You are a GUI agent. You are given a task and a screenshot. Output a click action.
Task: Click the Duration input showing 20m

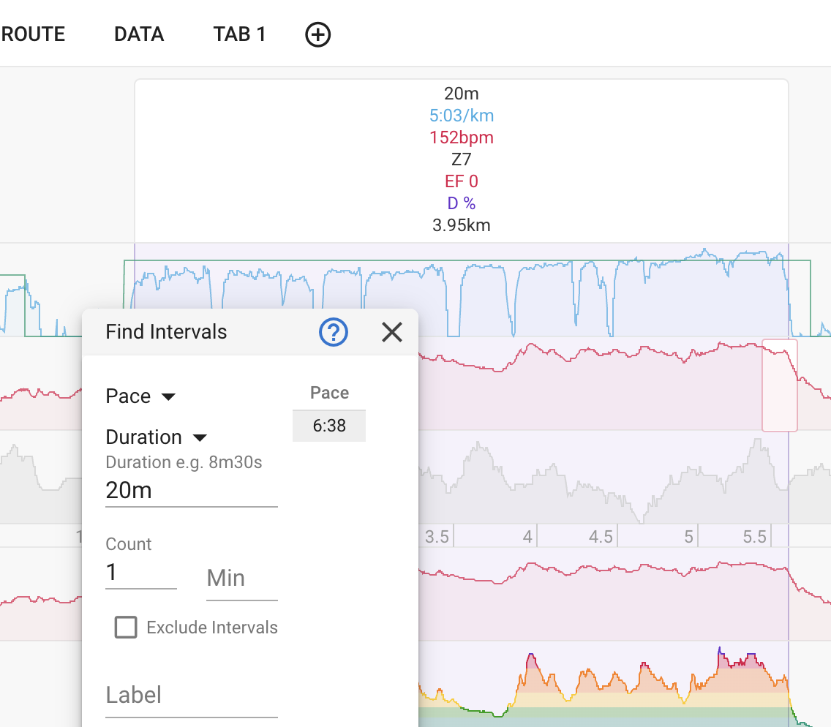pyautogui.click(x=191, y=491)
